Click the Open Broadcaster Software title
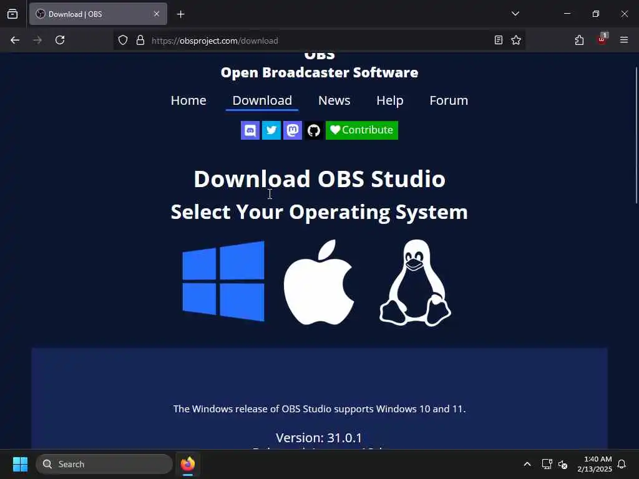639x479 pixels. 319,72
